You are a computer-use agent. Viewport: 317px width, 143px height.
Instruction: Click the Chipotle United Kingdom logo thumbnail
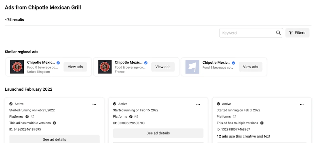tap(17, 67)
